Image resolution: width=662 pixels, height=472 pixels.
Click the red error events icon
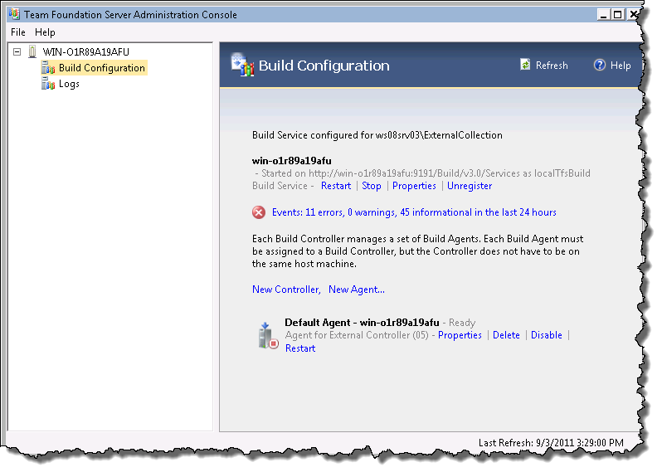[x=259, y=212]
